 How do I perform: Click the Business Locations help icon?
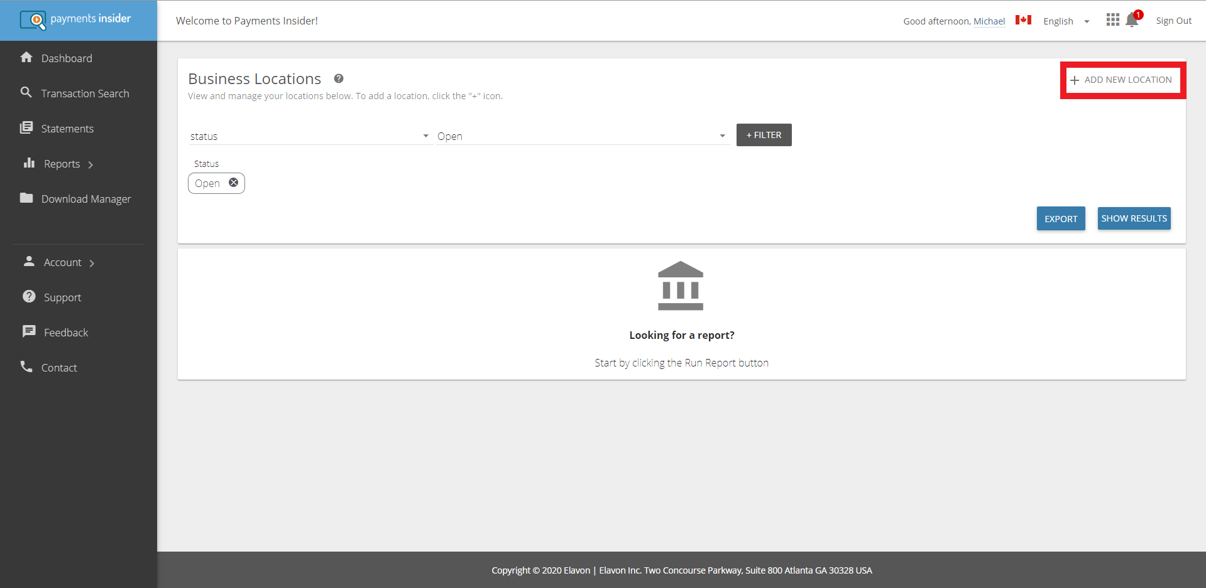tap(339, 78)
